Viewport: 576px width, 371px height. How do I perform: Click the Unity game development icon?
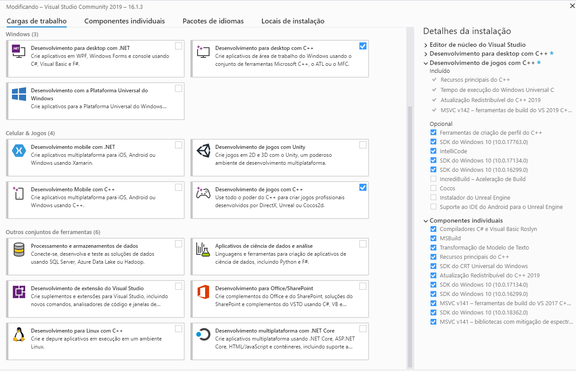pos(203,151)
